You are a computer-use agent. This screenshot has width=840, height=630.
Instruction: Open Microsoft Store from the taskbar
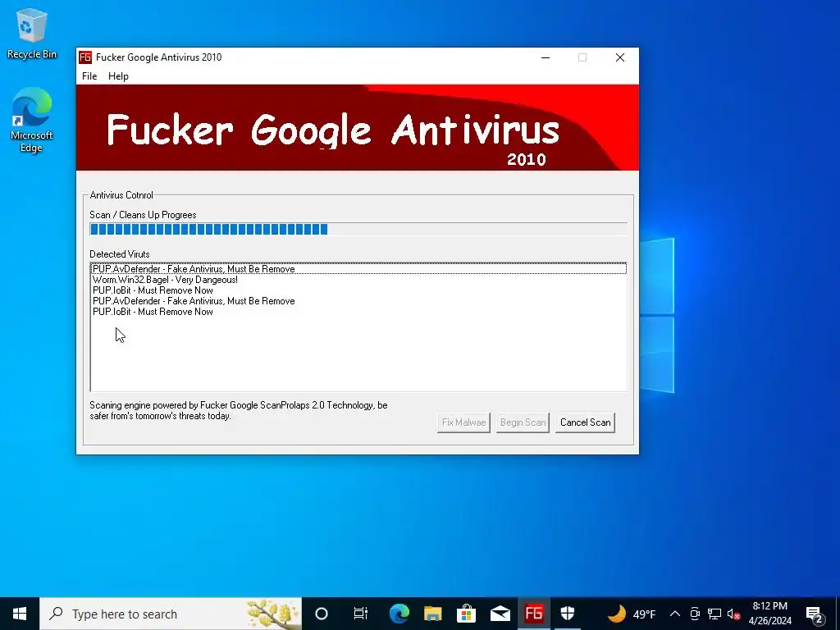[466, 614]
